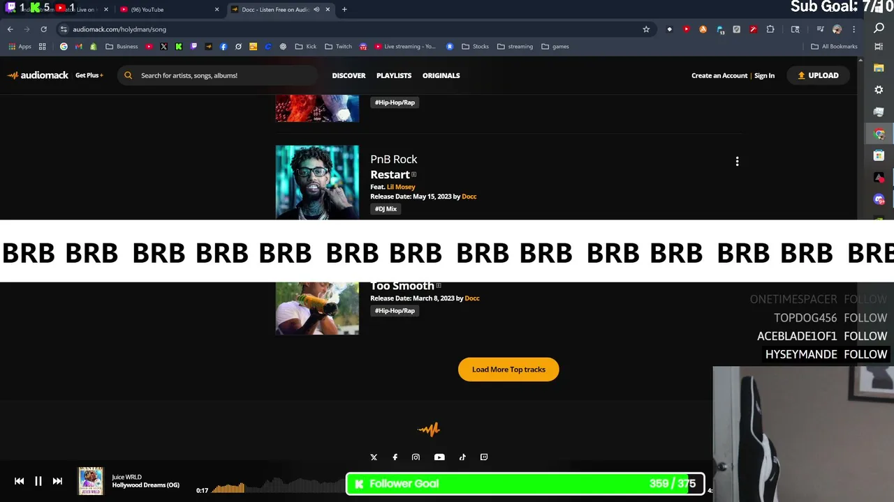Skip to previous track in player
The height and width of the screenshot is (502, 894).
coord(19,481)
